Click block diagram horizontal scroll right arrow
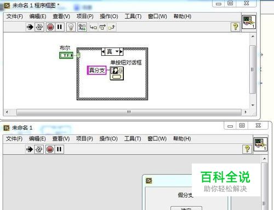 (246, 112)
